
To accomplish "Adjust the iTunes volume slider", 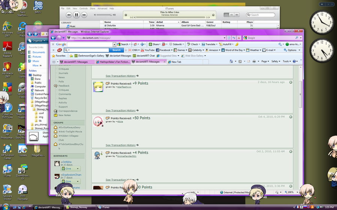I will tap(104, 15).
